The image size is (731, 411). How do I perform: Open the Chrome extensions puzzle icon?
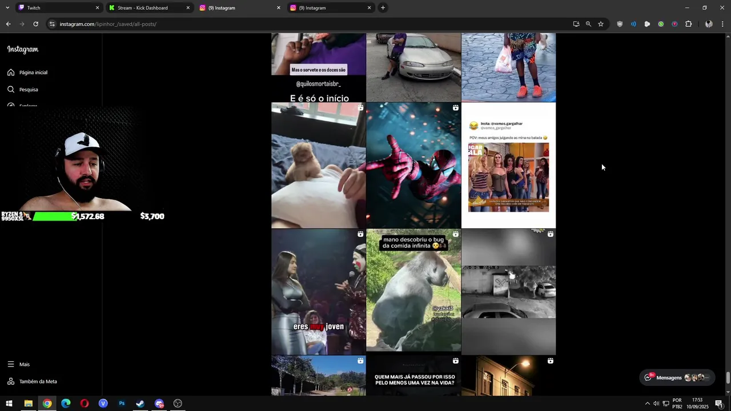(x=688, y=24)
